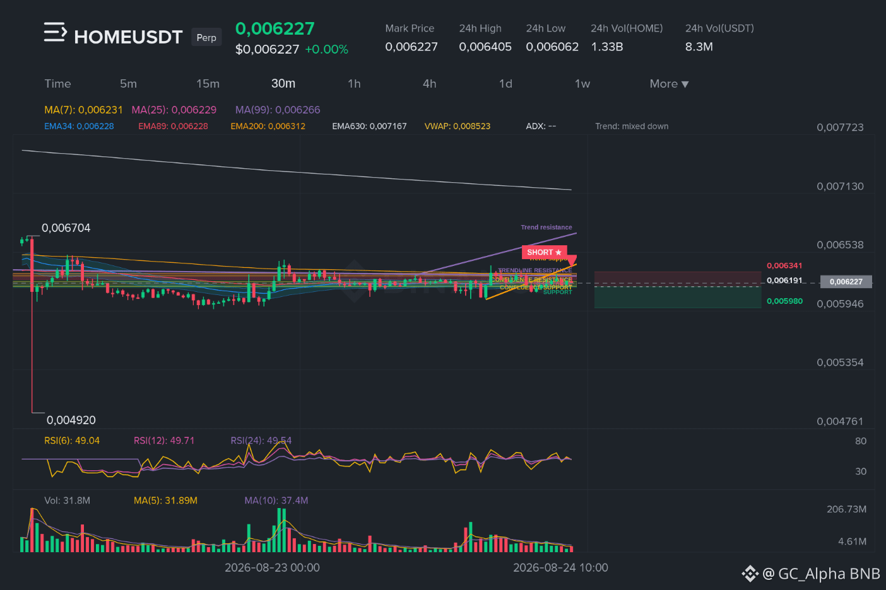Click the RSI(6) indicator label
This screenshot has width=886, height=590.
(72, 441)
